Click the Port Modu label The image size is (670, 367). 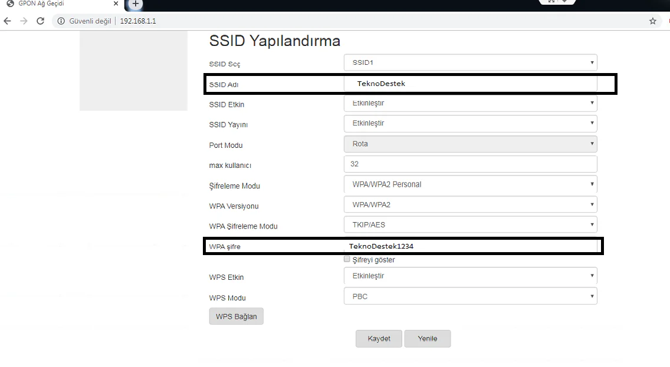pyautogui.click(x=226, y=146)
